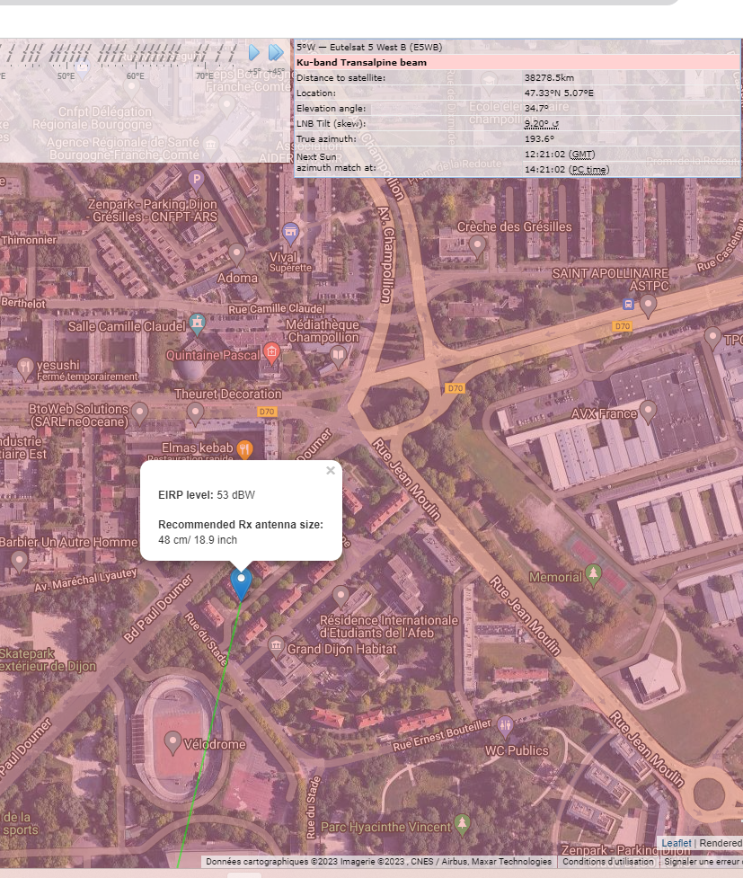Click the Vélodrome place pin
Viewport: 743px width, 878px height.
point(172,742)
